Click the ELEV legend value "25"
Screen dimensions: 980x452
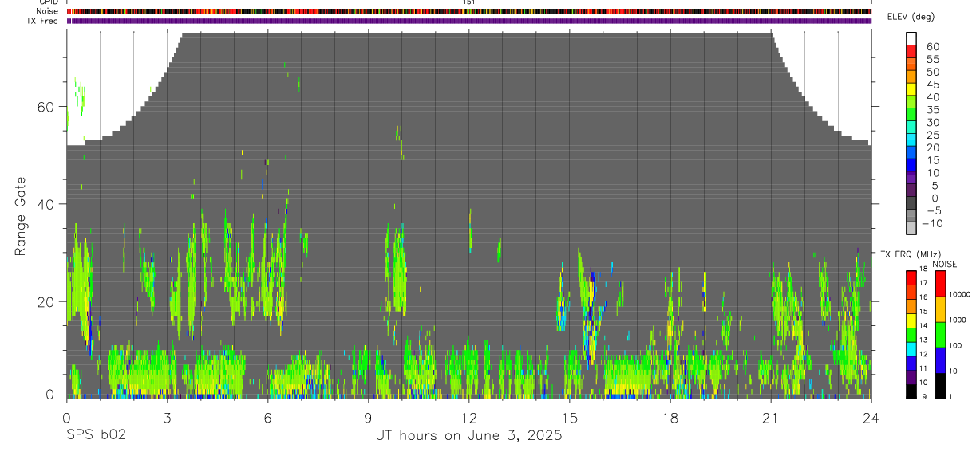[x=932, y=136]
